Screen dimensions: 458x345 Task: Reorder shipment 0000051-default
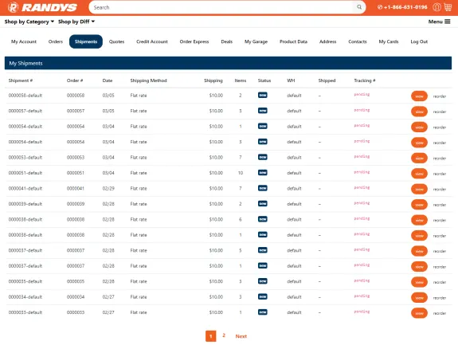point(440,174)
